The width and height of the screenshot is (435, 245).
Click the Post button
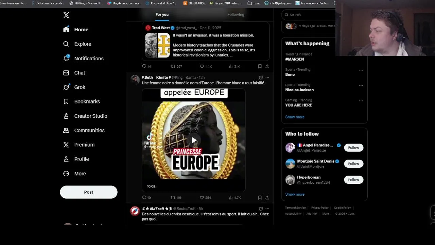89,192
